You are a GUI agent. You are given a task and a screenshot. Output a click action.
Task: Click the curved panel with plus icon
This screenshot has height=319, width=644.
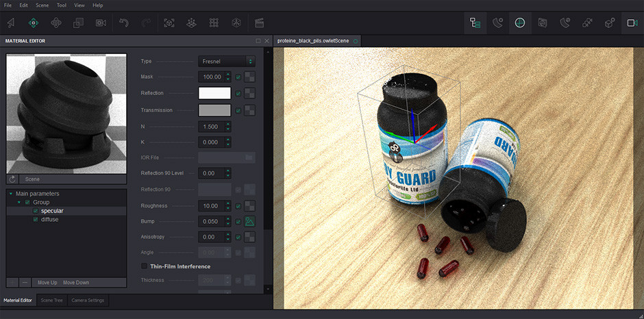click(565, 23)
